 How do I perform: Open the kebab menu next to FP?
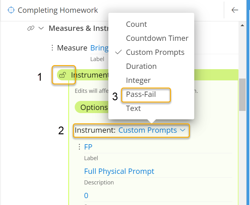(x=79, y=146)
